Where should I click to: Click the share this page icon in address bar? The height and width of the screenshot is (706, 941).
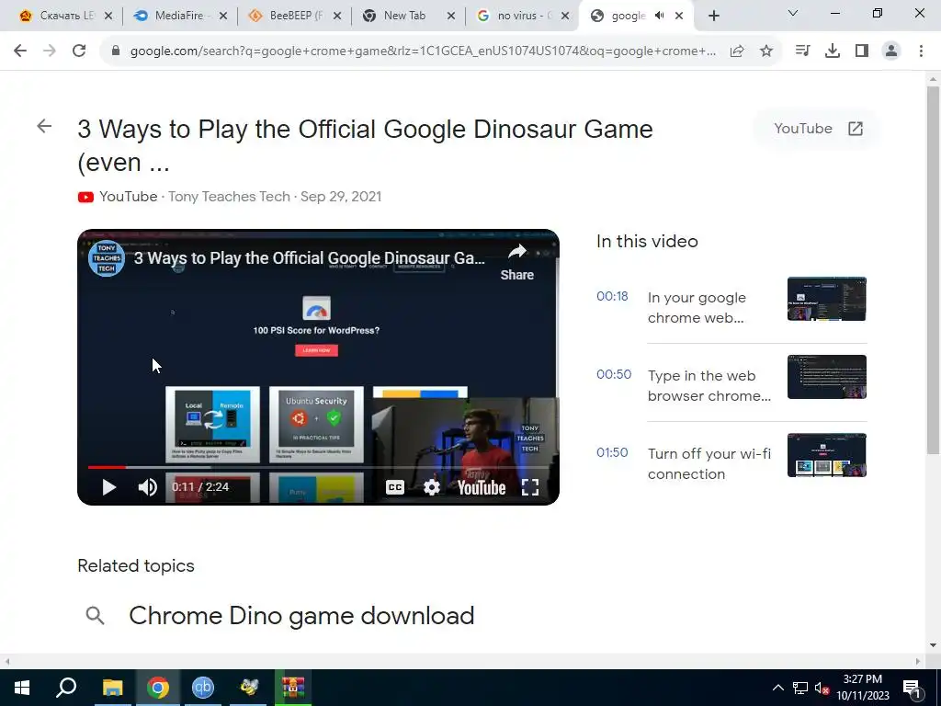click(737, 51)
